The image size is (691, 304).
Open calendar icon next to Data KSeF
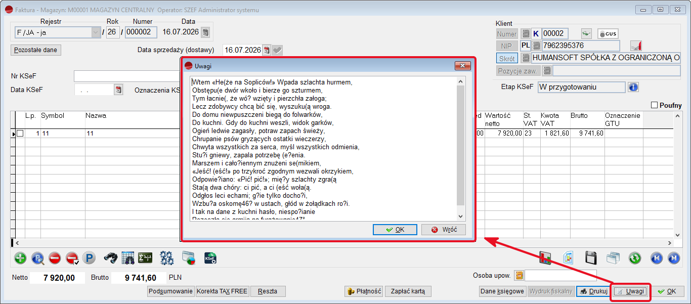click(x=118, y=90)
